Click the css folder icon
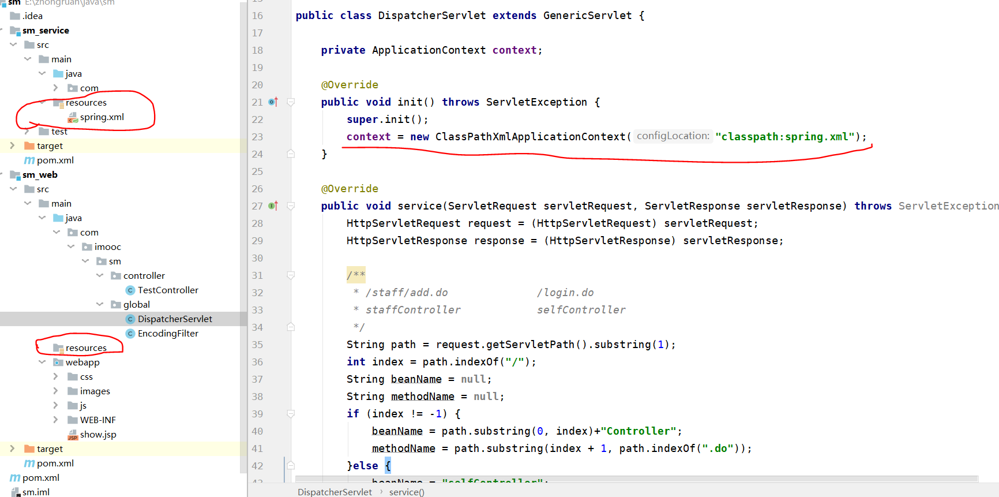The width and height of the screenshot is (999, 497). click(73, 376)
